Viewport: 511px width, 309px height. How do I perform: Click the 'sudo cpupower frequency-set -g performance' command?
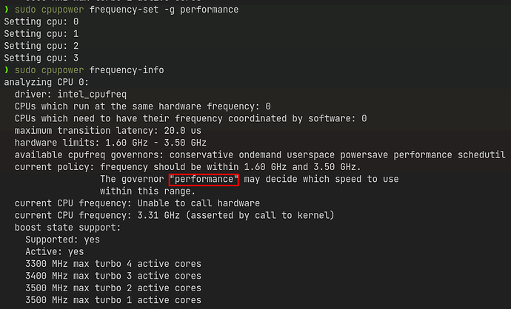pos(127,10)
